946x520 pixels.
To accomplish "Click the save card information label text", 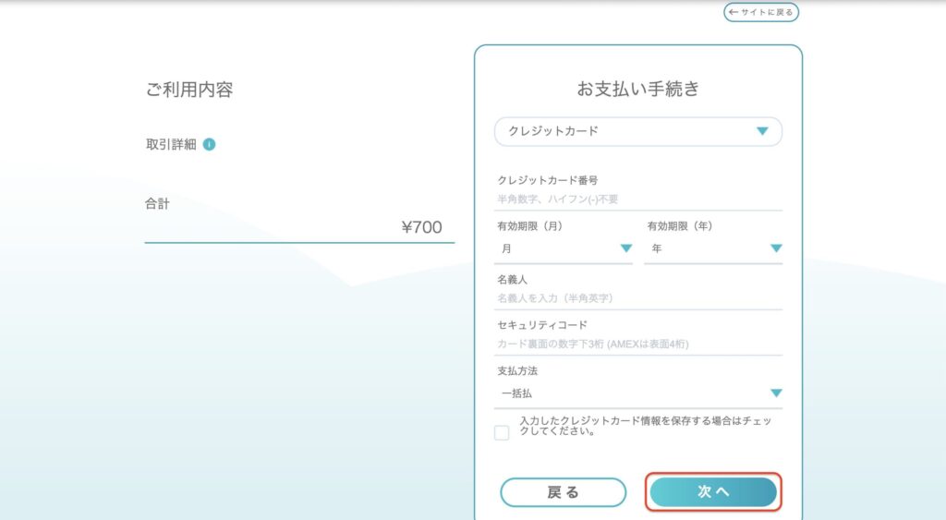I will (645, 426).
